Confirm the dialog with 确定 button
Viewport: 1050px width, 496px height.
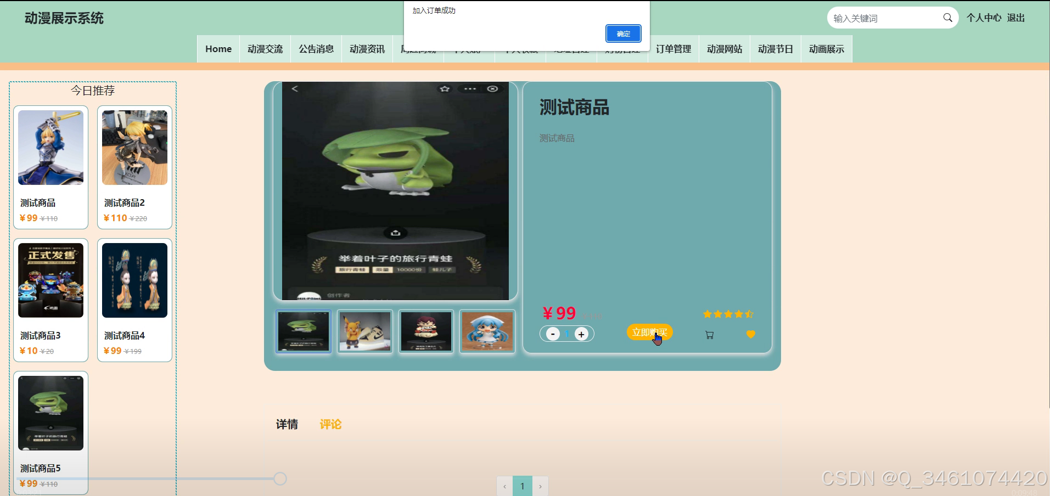624,33
